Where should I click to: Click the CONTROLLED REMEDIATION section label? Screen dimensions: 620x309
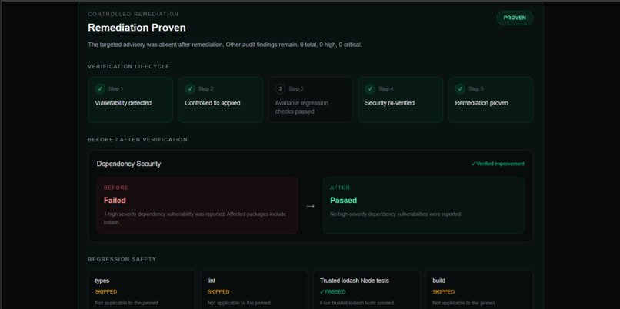point(133,15)
